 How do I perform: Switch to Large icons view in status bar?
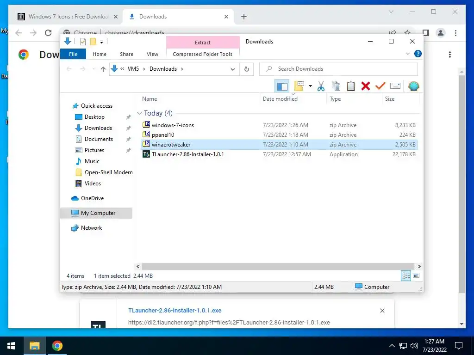pyautogui.click(x=416, y=275)
